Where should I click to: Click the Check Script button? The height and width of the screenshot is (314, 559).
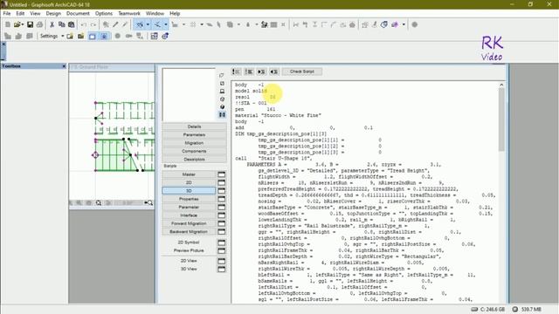[302, 72]
